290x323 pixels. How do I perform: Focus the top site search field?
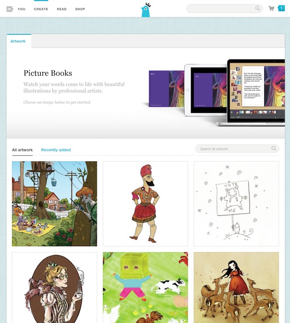[224, 8]
